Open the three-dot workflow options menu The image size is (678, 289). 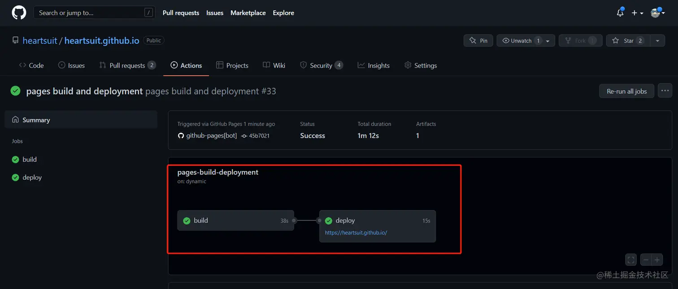(x=665, y=91)
